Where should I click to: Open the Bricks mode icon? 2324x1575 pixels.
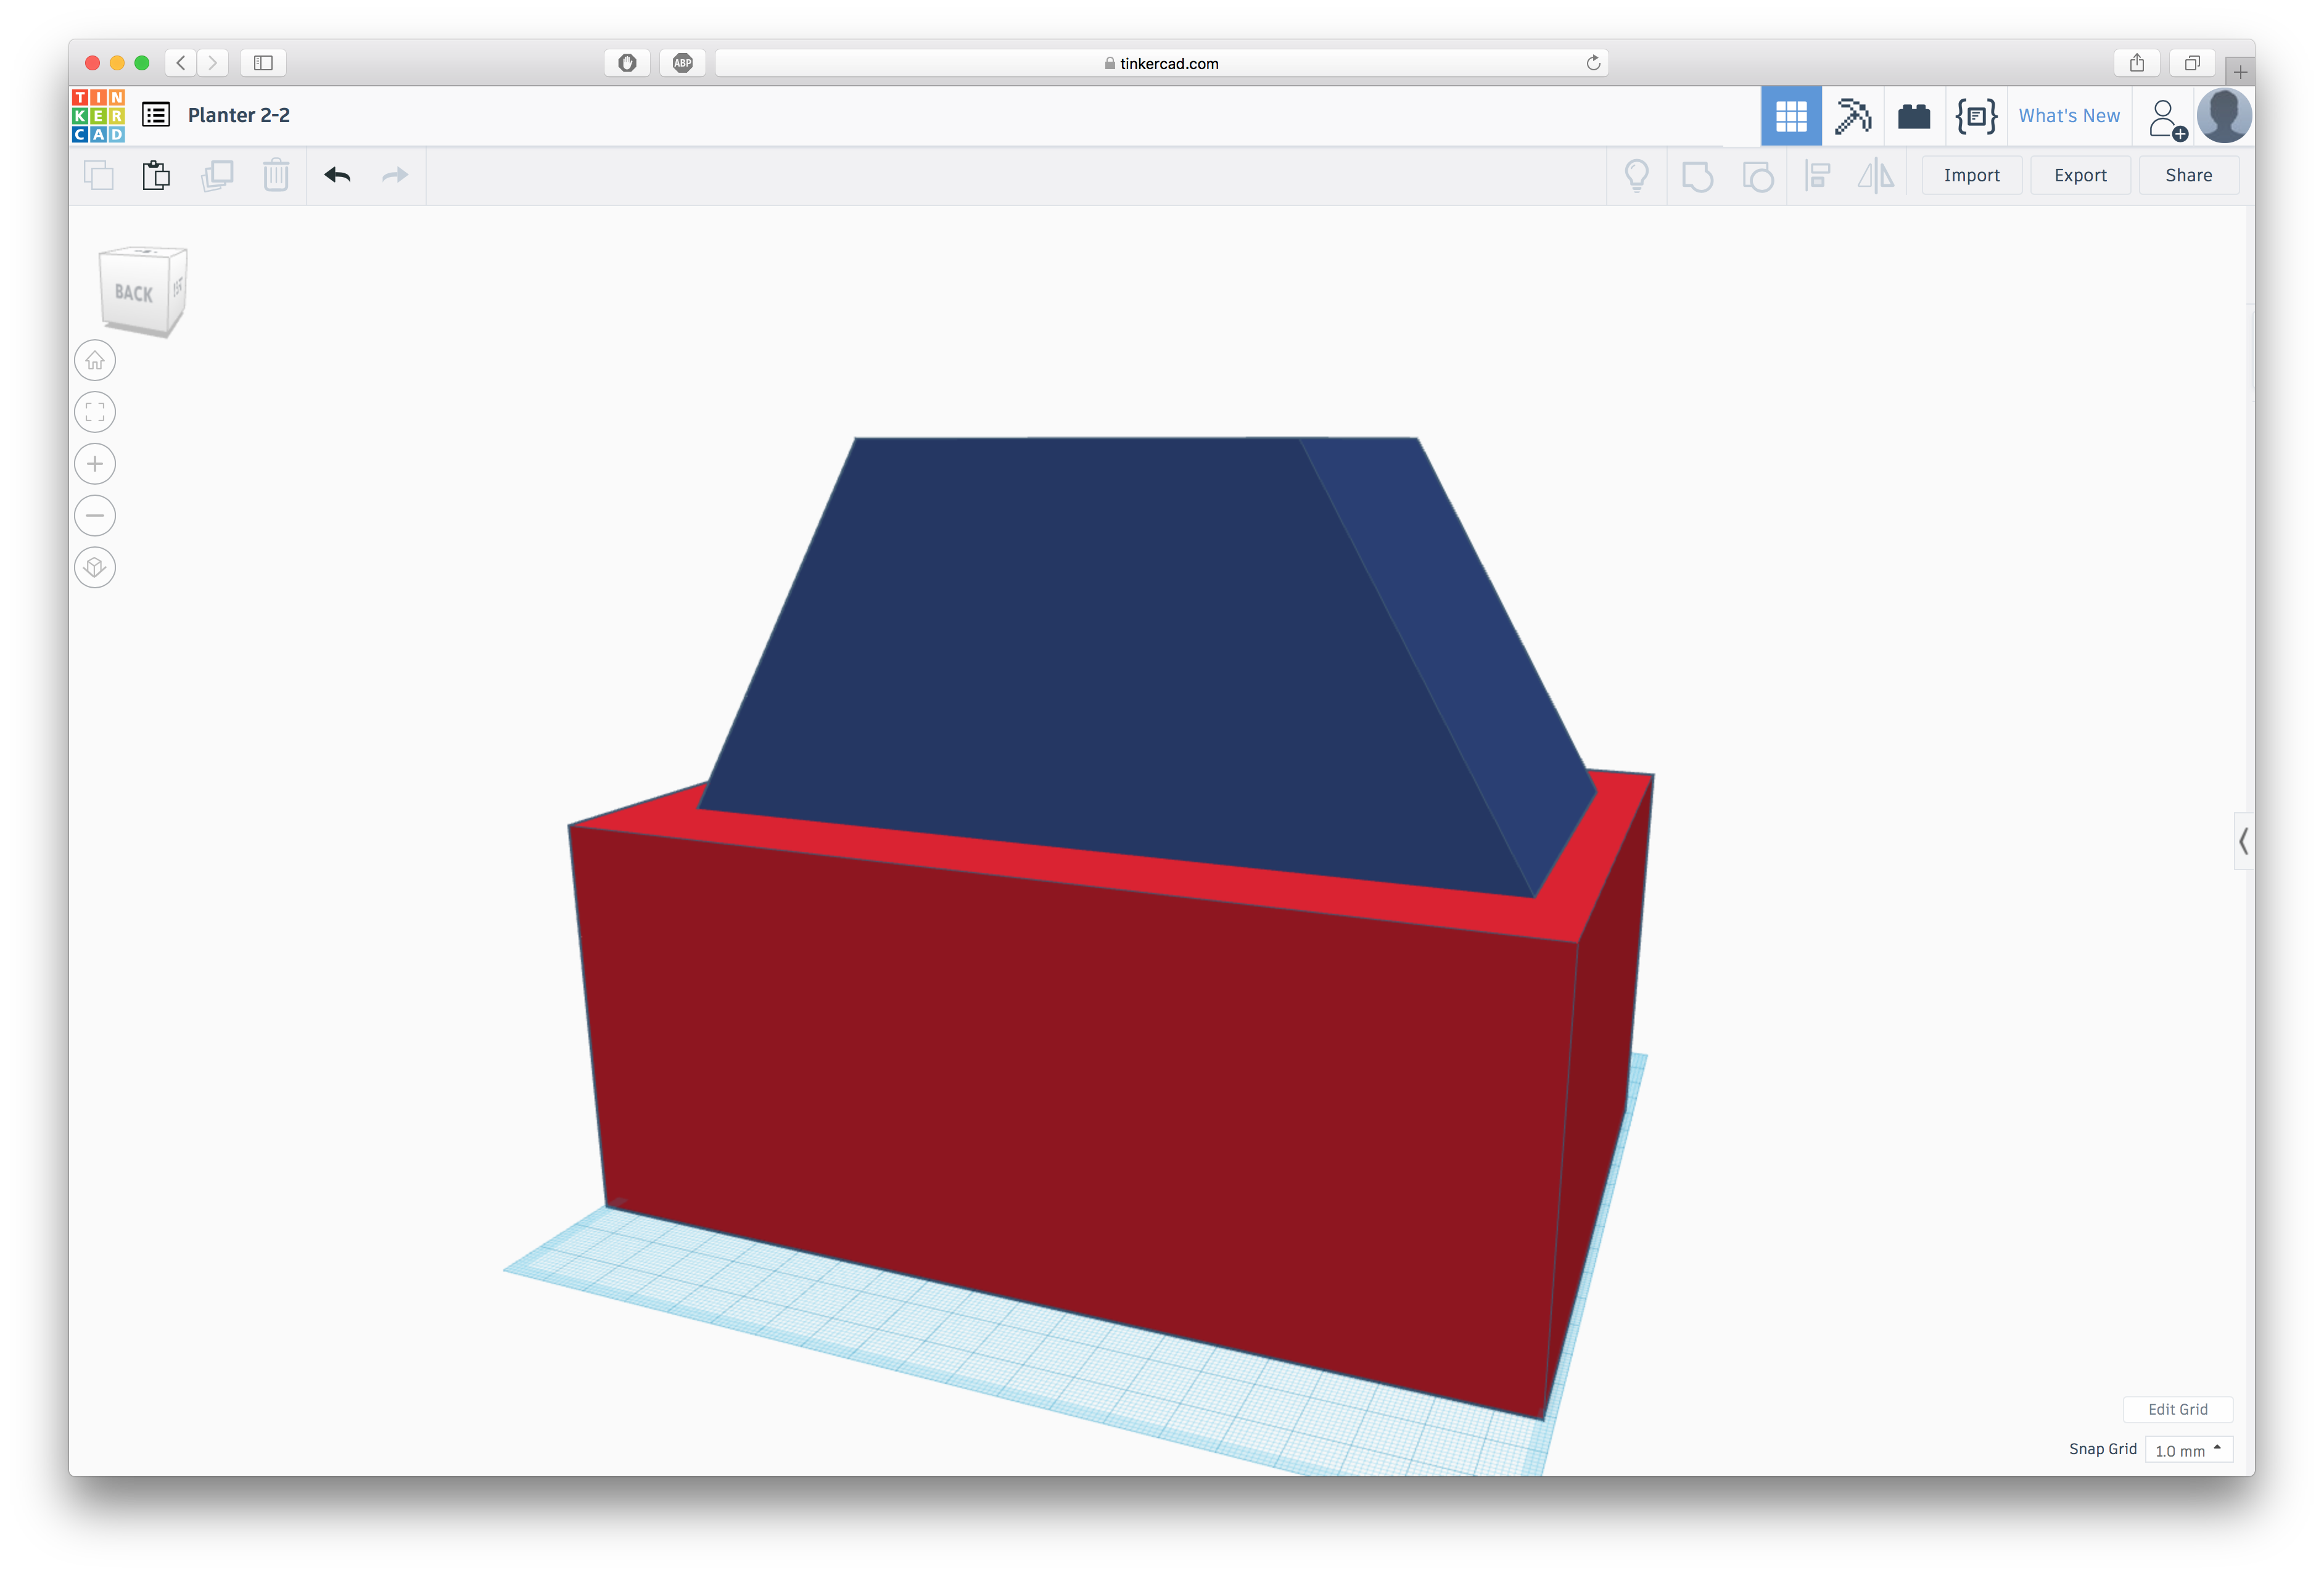(1913, 116)
